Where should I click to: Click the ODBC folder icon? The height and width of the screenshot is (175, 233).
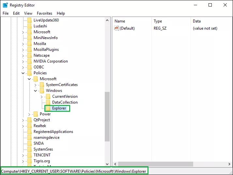(x=30, y=67)
